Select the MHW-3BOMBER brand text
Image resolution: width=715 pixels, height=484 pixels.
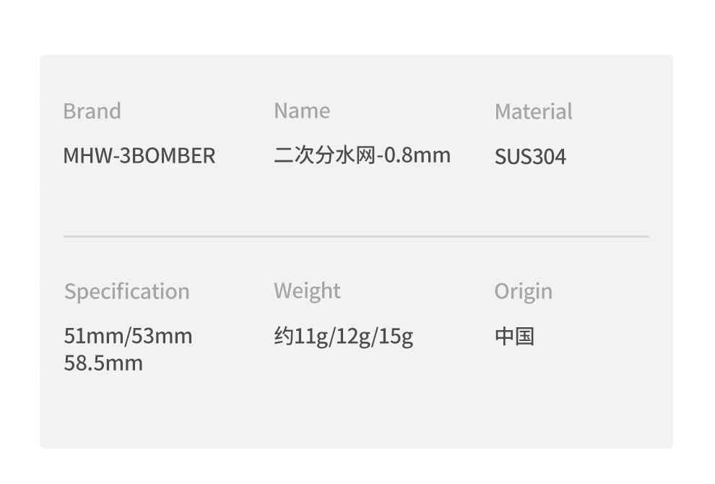tap(139, 156)
